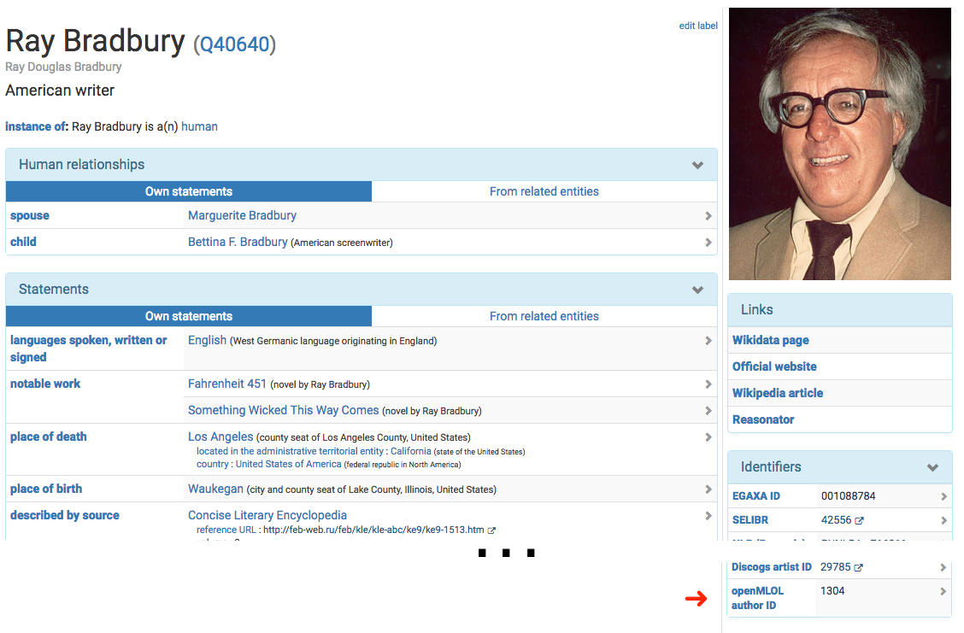Expand the spouse row arrow
The height and width of the screenshot is (633, 964).
pyautogui.click(x=708, y=216)
